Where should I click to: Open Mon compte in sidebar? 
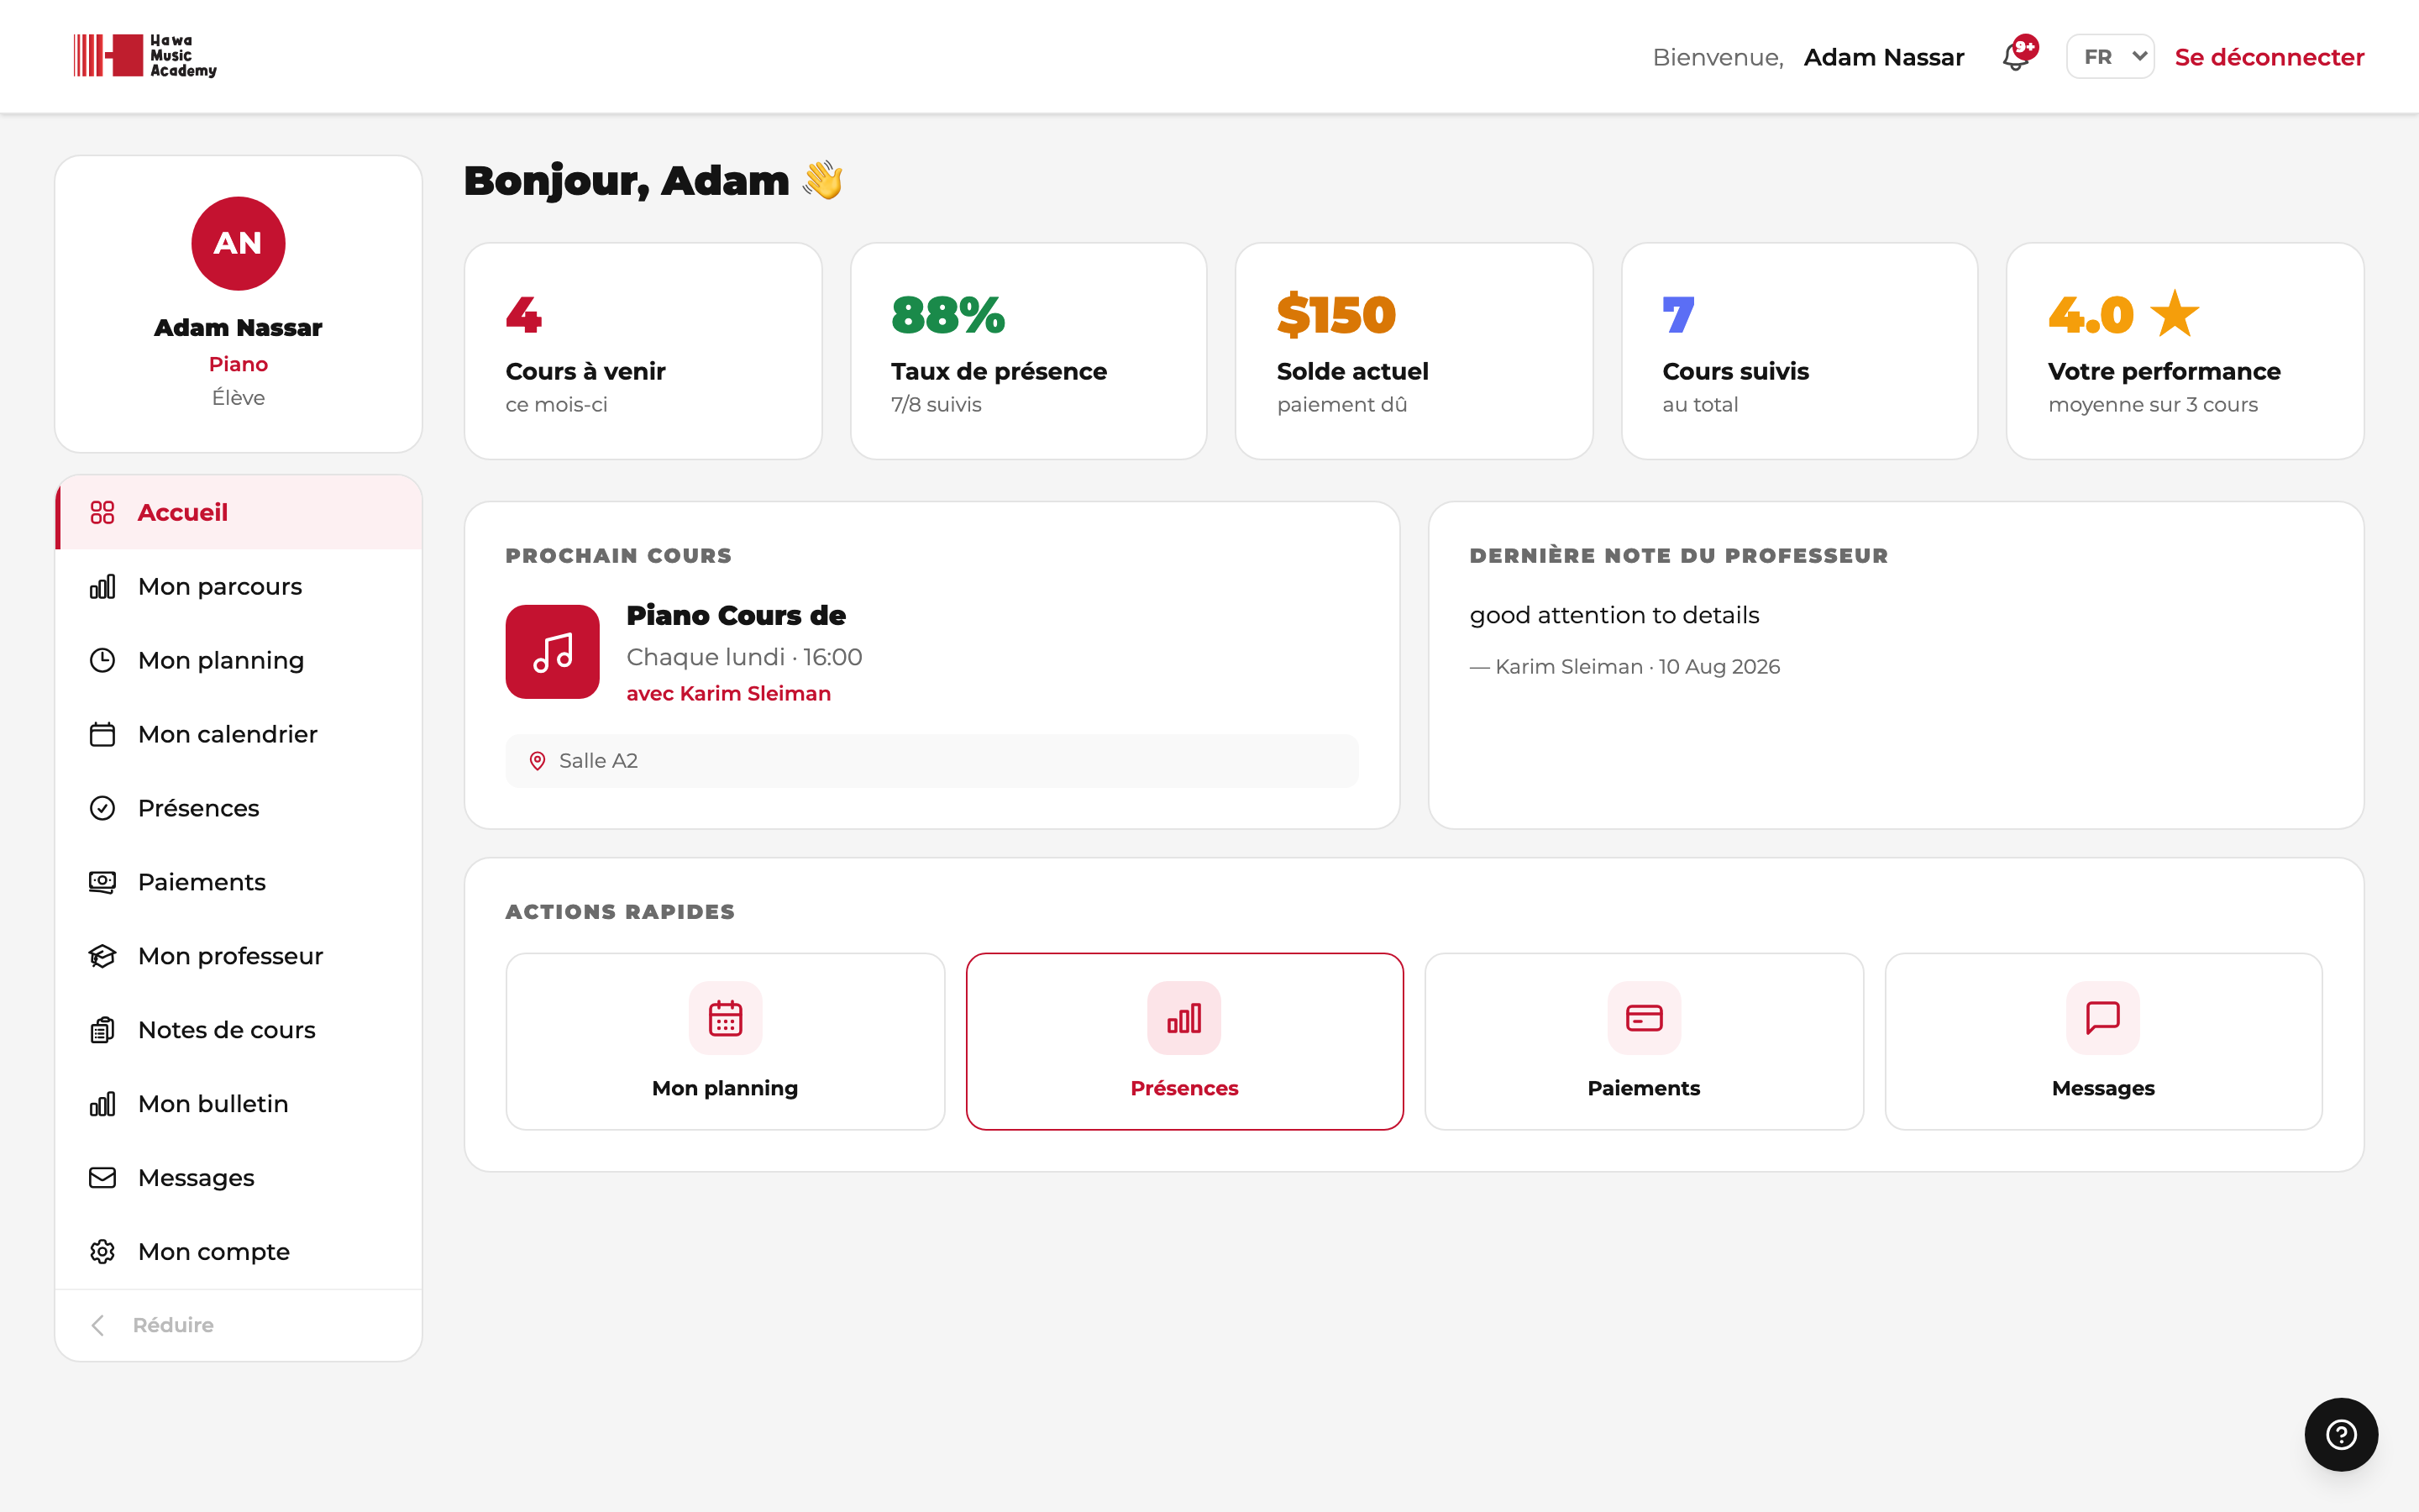click(238, 1252)
